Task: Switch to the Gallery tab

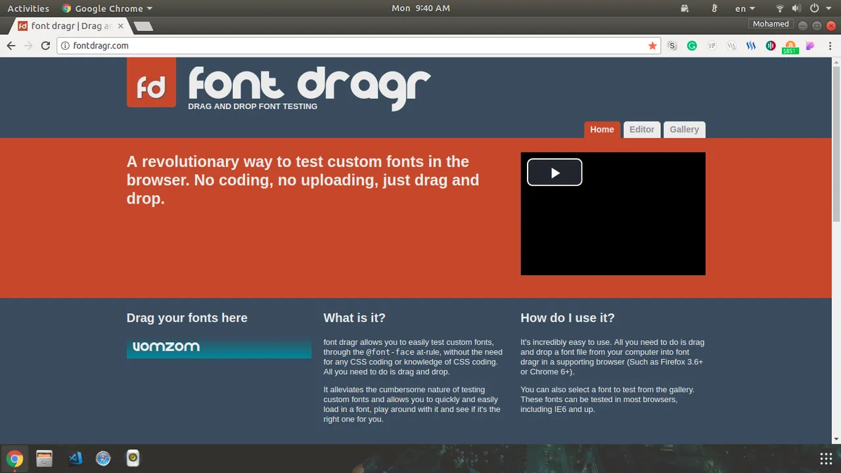Action: pos(684,129)
